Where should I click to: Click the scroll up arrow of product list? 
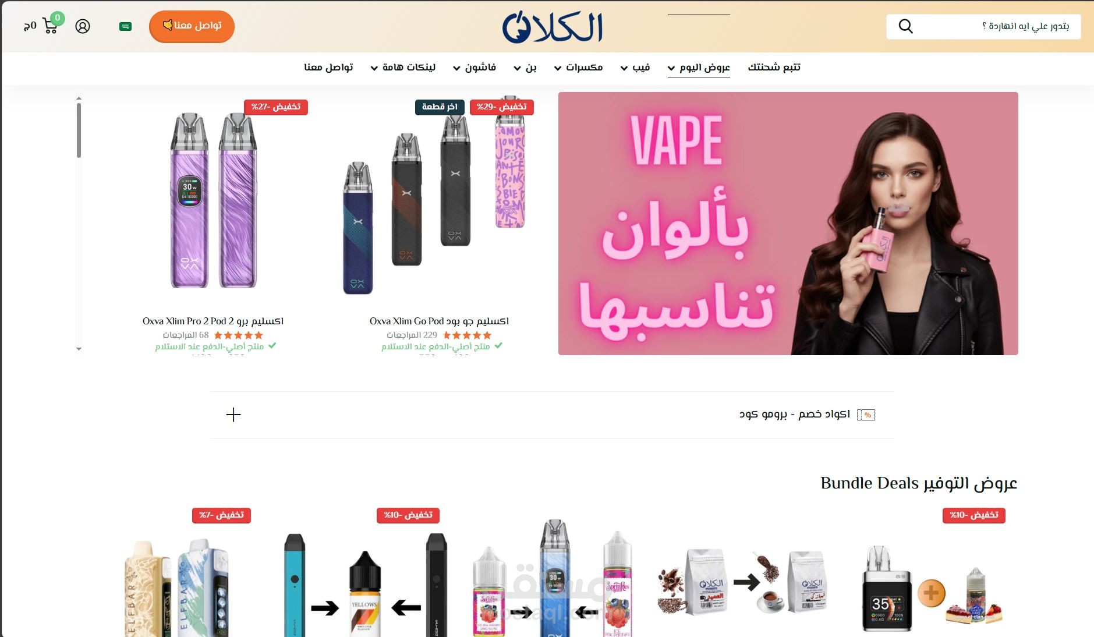79,98
